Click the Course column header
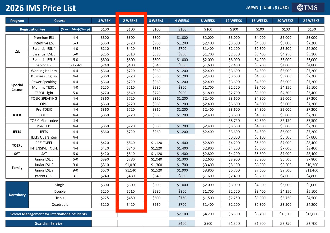 point(60,21)
